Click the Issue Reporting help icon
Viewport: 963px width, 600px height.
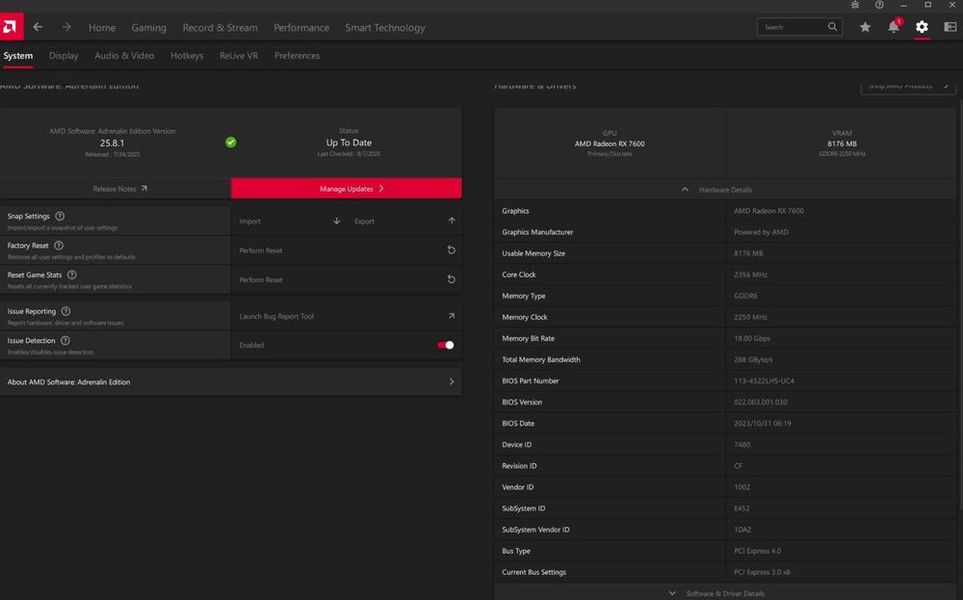(65, 311)
